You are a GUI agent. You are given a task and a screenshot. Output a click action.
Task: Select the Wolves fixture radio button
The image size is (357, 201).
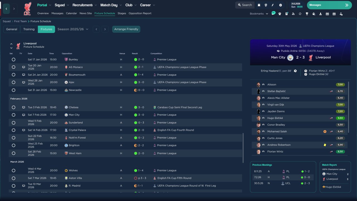[13, 171]
